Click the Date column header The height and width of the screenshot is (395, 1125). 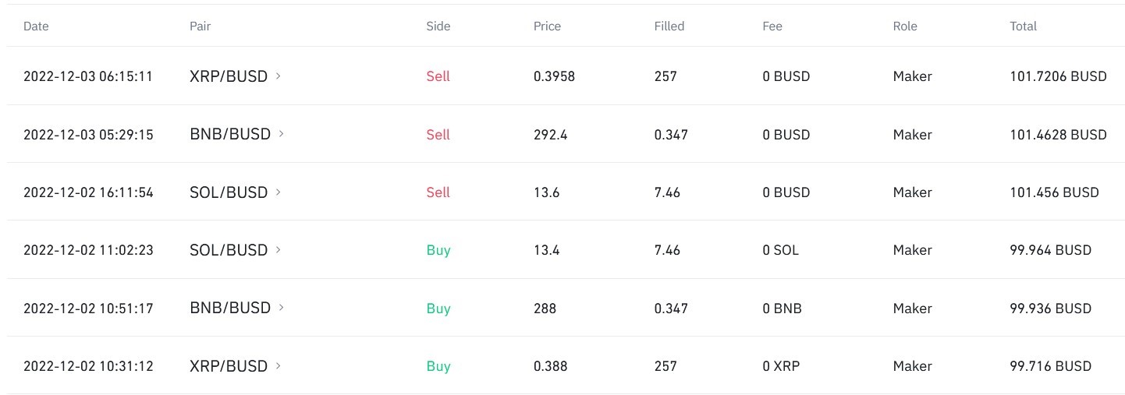[36, 26]
